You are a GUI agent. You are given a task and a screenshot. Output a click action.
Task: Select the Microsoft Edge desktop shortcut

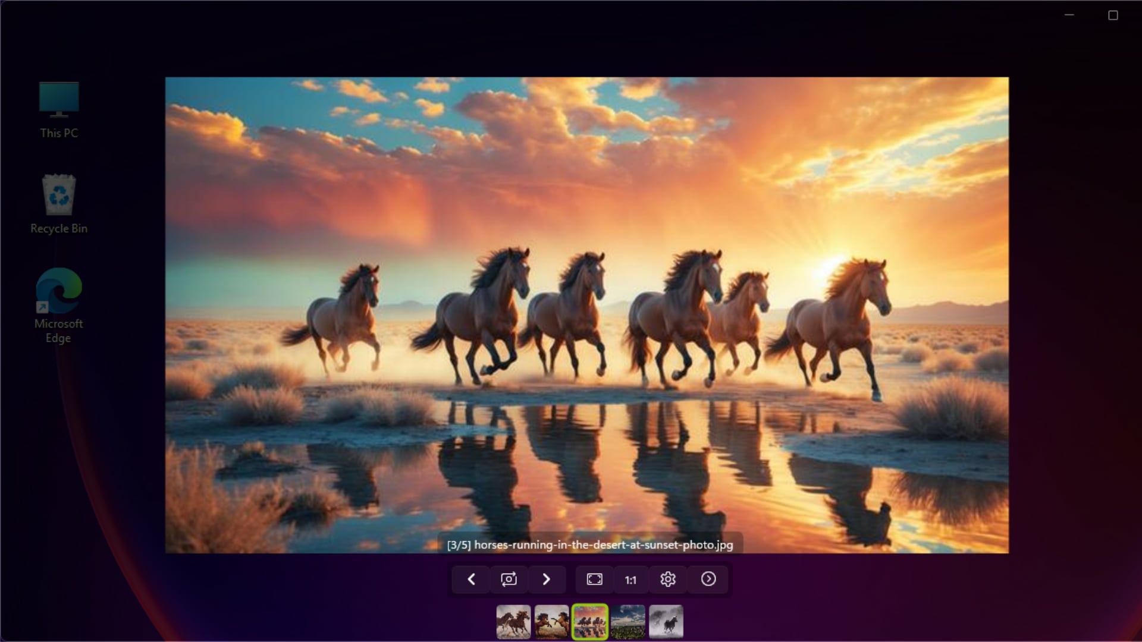pos(59,306)
